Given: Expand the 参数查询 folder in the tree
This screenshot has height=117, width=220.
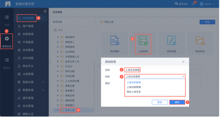Looking at the screenshot, I should pyautogui.click(x=58, y=37).
